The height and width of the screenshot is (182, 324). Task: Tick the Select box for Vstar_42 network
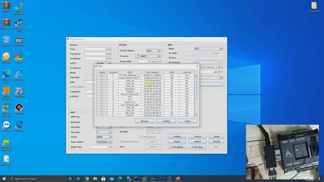(x=102, y=81)
